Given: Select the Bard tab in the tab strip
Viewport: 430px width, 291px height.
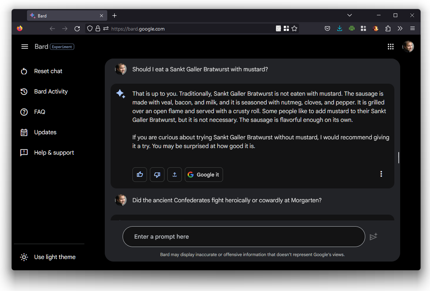Looking at the screenshot, I should 67,16.
